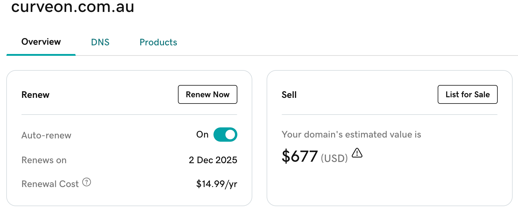Click the curveon.com.au domain title
This screenshot has width=518, height=213.
(x=73, y=7)
